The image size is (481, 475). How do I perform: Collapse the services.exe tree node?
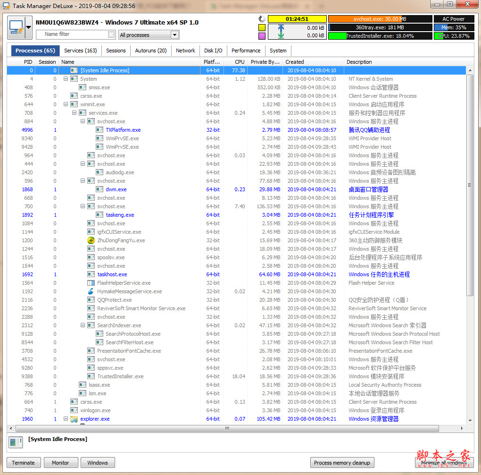(x=74, y=113)
